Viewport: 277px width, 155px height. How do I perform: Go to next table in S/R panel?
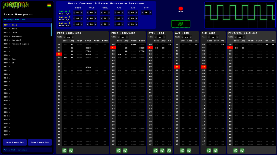217,37
